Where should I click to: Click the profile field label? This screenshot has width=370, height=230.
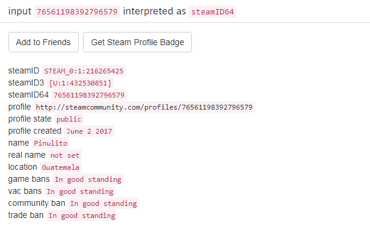click(x=20, y=107)
